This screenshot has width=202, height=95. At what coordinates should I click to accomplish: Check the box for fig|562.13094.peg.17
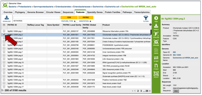coord(4,87)
